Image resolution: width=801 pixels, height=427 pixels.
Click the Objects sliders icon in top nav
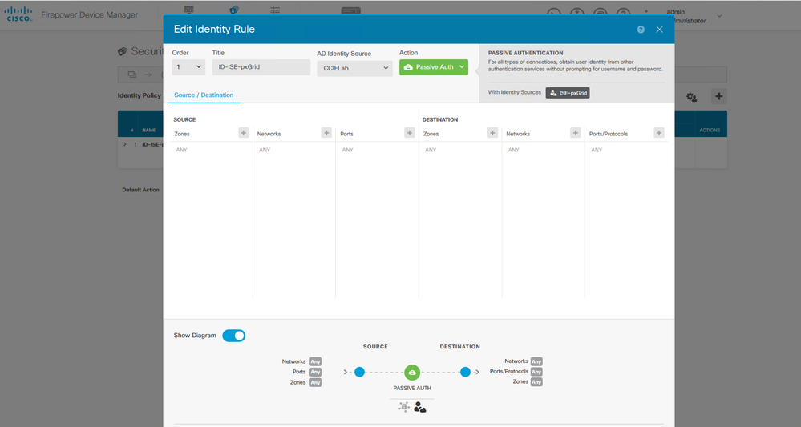click(x=275, y=10)
